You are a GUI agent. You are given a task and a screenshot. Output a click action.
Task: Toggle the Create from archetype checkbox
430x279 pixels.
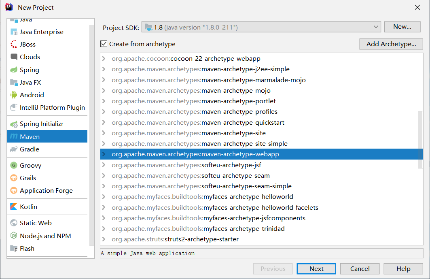tap(104, 44)
